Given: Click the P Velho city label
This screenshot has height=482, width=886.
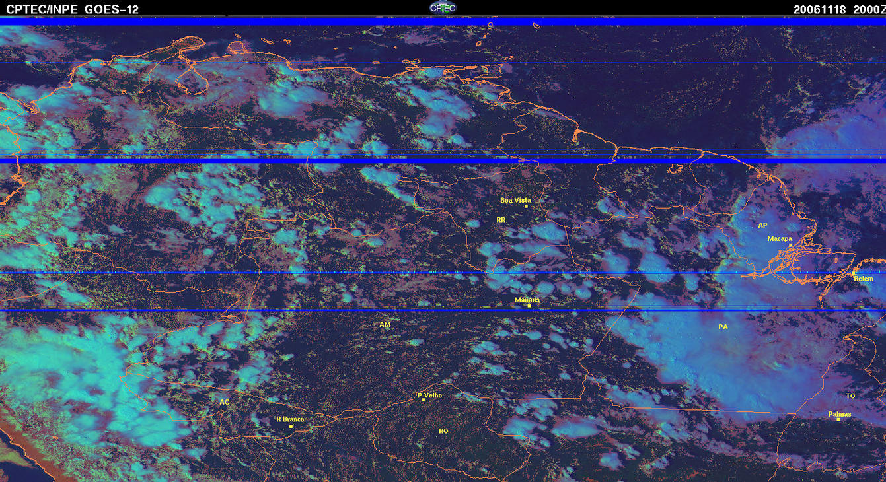Looking at the screenshot, I should click(430, 396).
